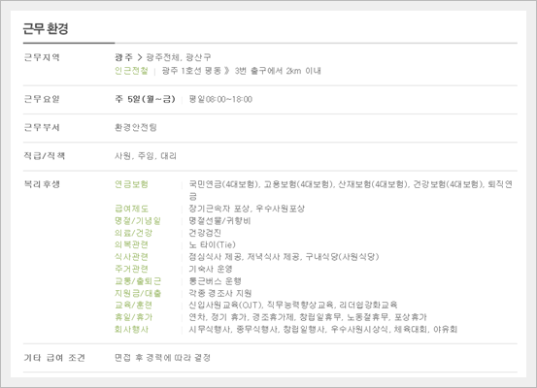Select the 교육/훈련 category label

(x=134, y=306)
